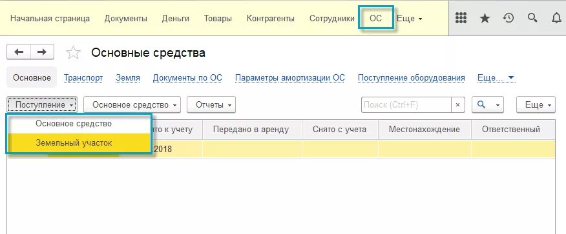566x234 pixels.
Task: Sort by Ответственный column header
Action: point(513,130)
